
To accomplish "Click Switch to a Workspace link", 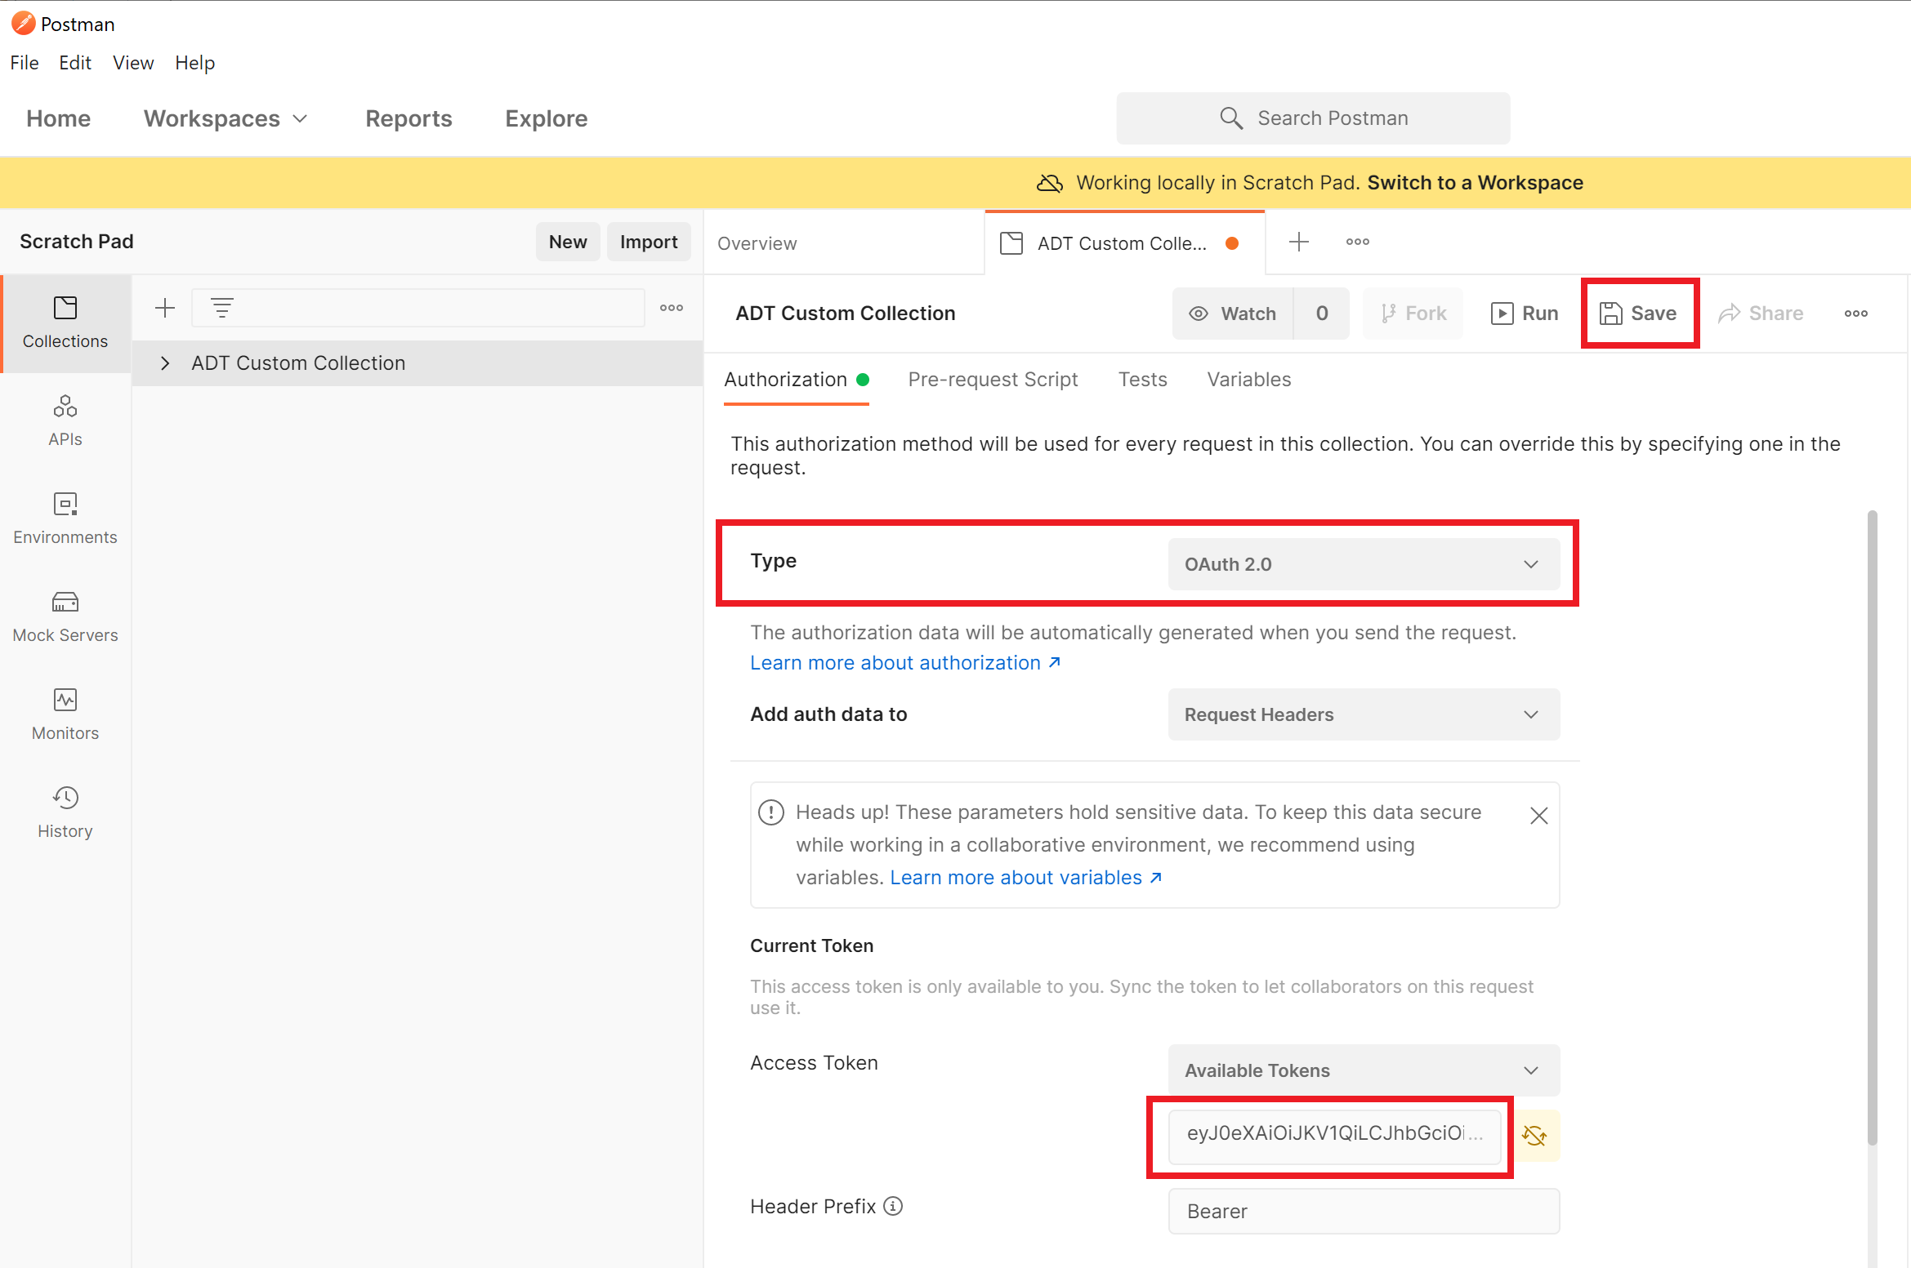I will pos(1476,183).
